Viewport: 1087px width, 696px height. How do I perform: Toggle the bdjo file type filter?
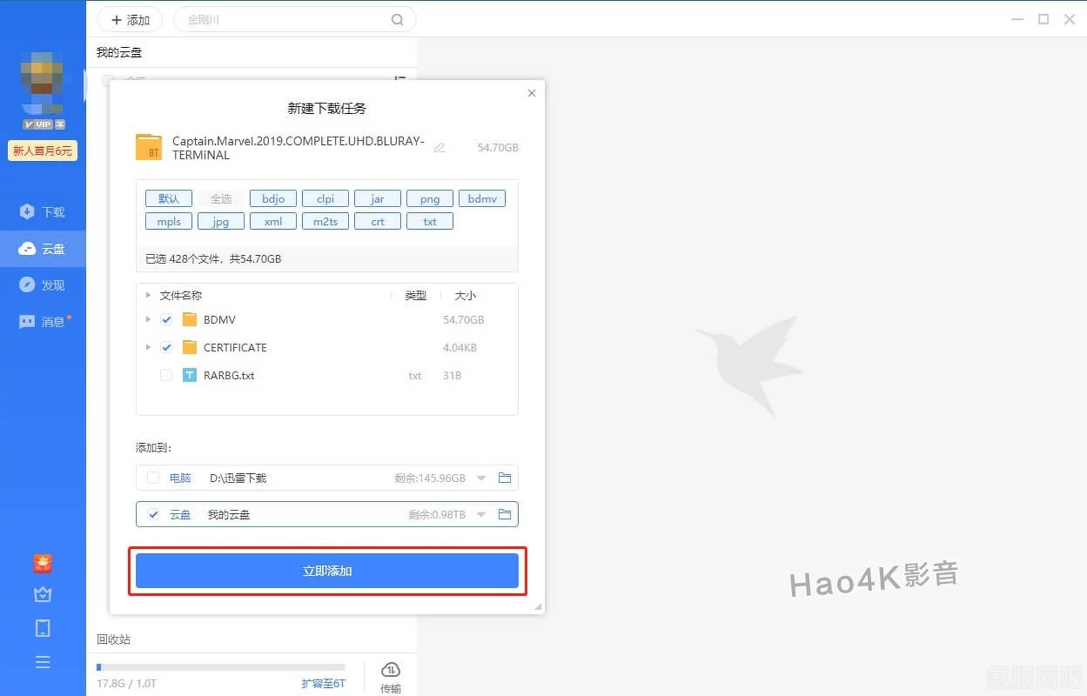point(273,198)
